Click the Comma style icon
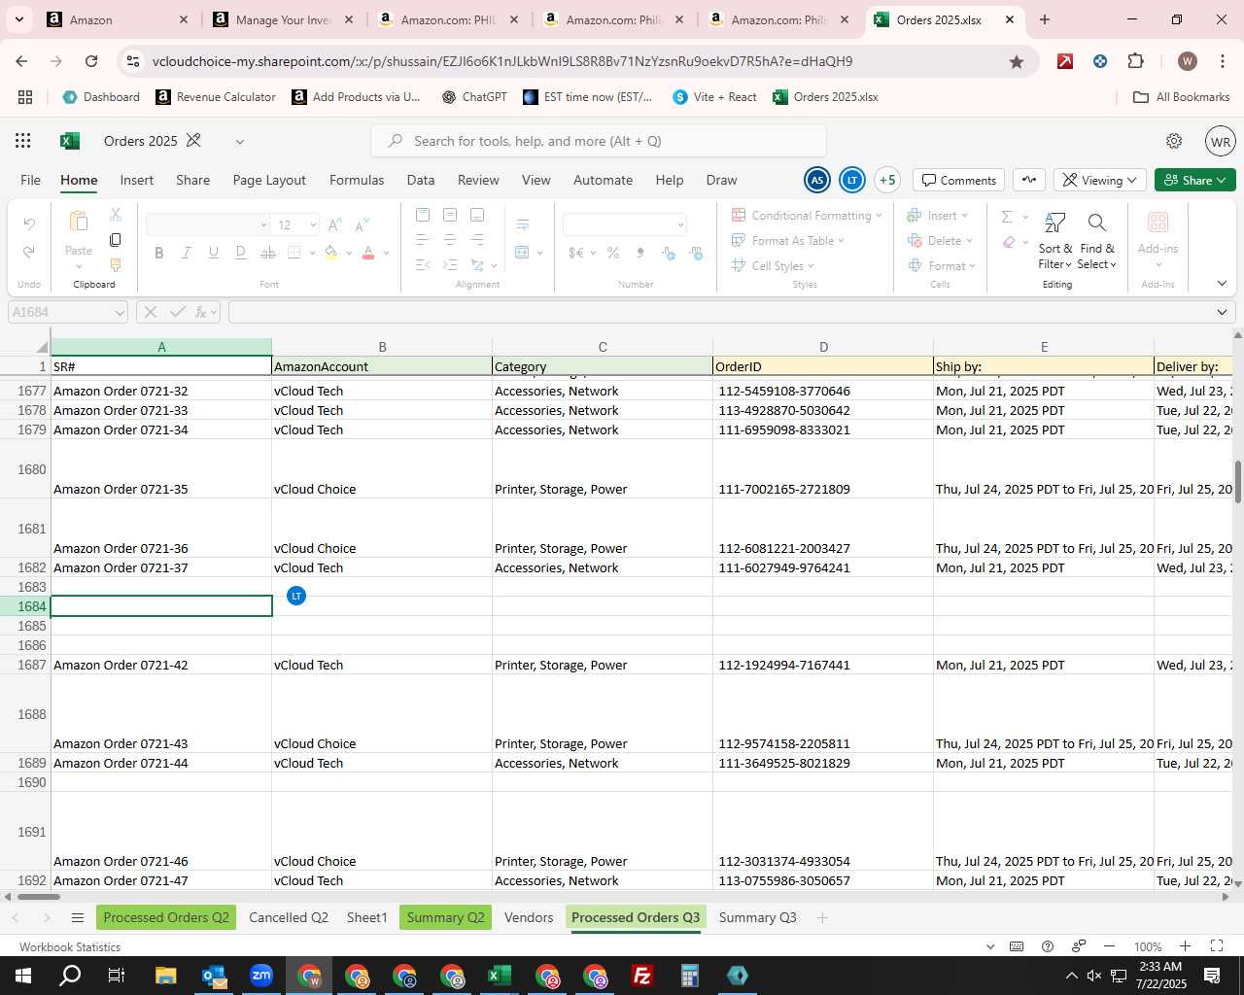Viewport: 1244px width, 995px height. 640,253
